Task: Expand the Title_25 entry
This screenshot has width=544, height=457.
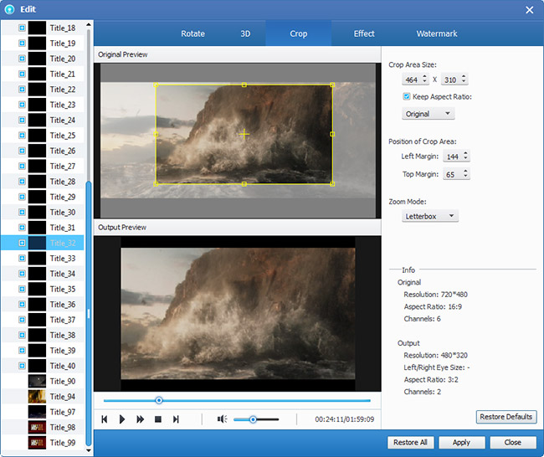Action: [22, 136]
